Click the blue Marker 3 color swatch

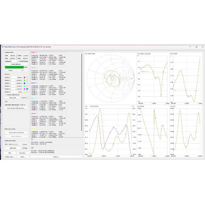pyautogui.click(x=25, y=83)
